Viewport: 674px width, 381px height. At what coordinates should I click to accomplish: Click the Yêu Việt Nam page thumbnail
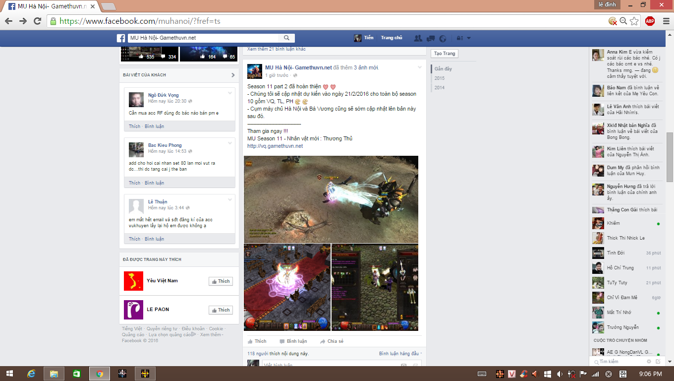click(x=133, y=281)
